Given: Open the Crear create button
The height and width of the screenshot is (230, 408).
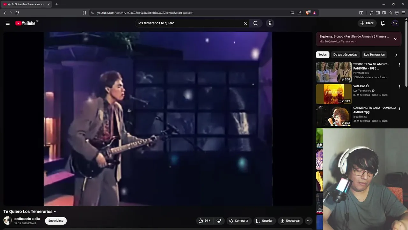Looking at the screenshot, I should [367, 23].
